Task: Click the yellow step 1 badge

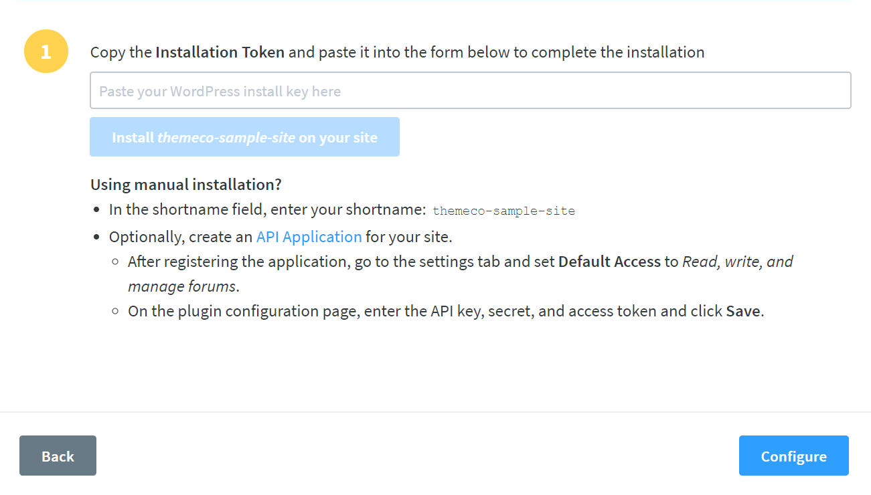Action: click(46, 51)
